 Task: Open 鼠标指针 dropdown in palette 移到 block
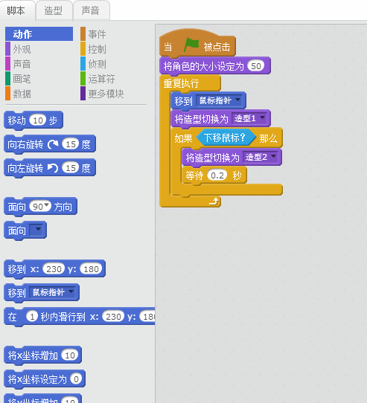(53, 292)
